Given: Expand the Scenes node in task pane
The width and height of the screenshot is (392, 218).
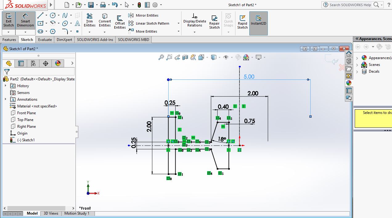Looking at the screenshot, I should click(357, 65).
